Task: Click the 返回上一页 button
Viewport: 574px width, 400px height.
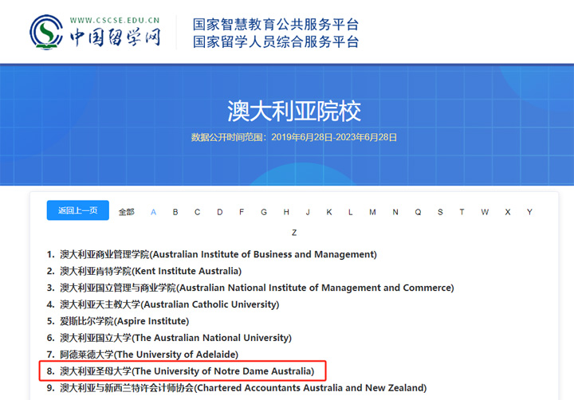Action: pos(77,210)
